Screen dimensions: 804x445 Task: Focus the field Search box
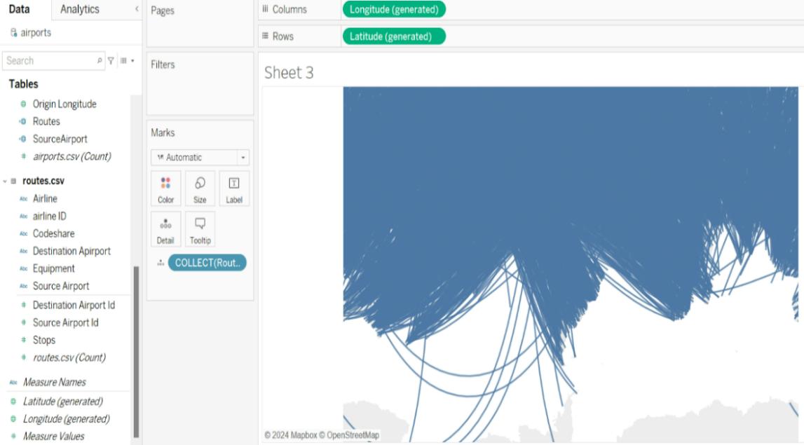point(53,60)
